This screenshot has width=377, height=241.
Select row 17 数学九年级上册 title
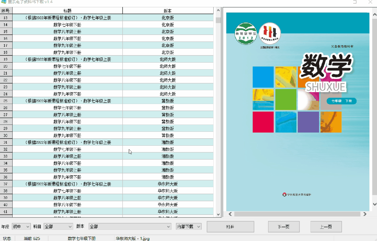tap(67, 46)
